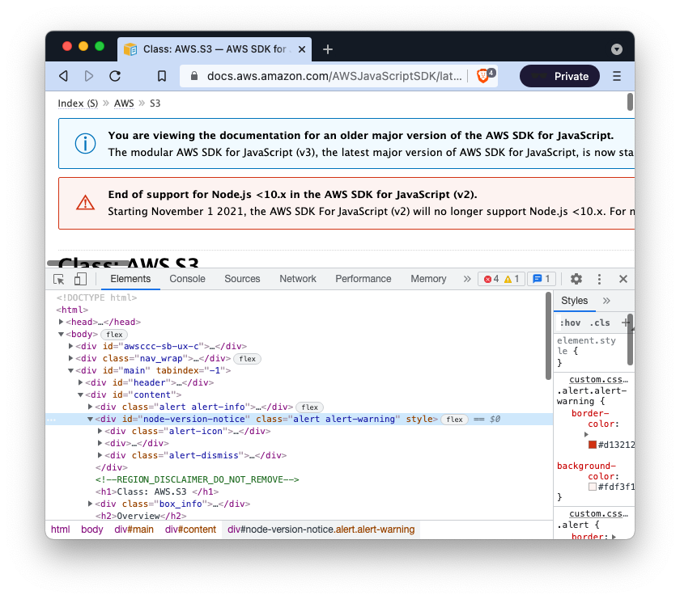The image size is (680, 599).
Task: Select the Styles sidebar tab
Action: coord(575,301)
